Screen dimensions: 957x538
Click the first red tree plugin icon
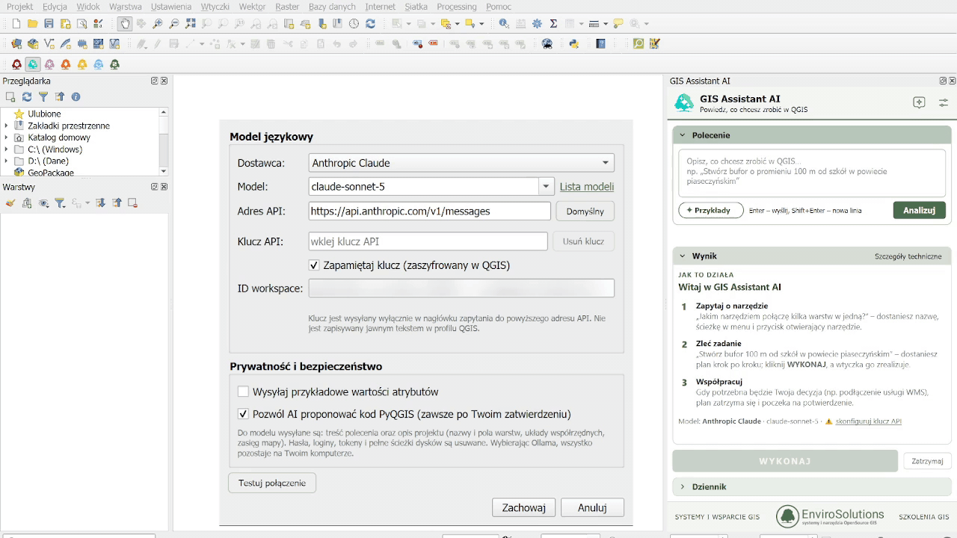16,64
